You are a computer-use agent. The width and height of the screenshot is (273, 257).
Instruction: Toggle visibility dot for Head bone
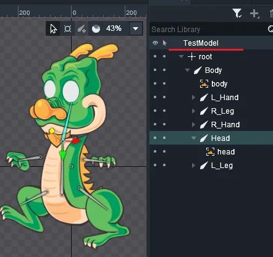(x=155, y=138)
